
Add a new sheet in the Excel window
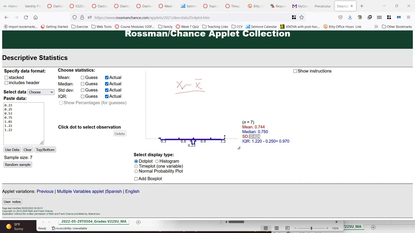click(138, 222)
